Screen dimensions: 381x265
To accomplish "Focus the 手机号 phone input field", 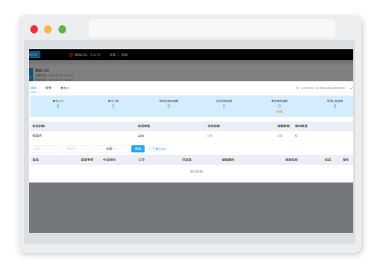I will 77,149.
